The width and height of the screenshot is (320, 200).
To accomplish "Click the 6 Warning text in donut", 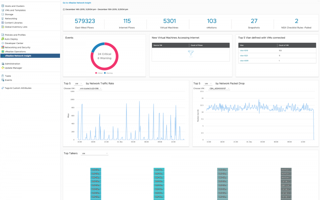I will [x=104, y=58].
